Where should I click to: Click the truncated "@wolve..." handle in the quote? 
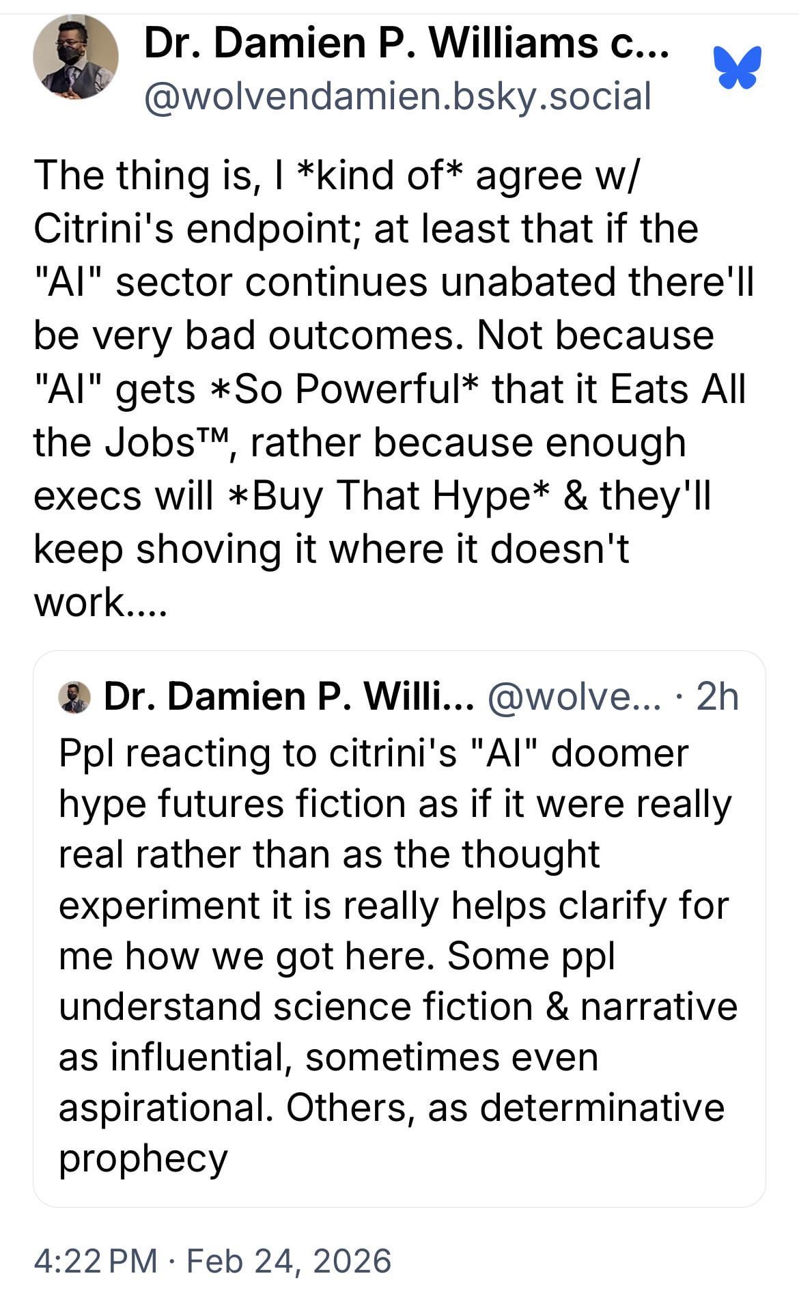(x=572, y=697)
